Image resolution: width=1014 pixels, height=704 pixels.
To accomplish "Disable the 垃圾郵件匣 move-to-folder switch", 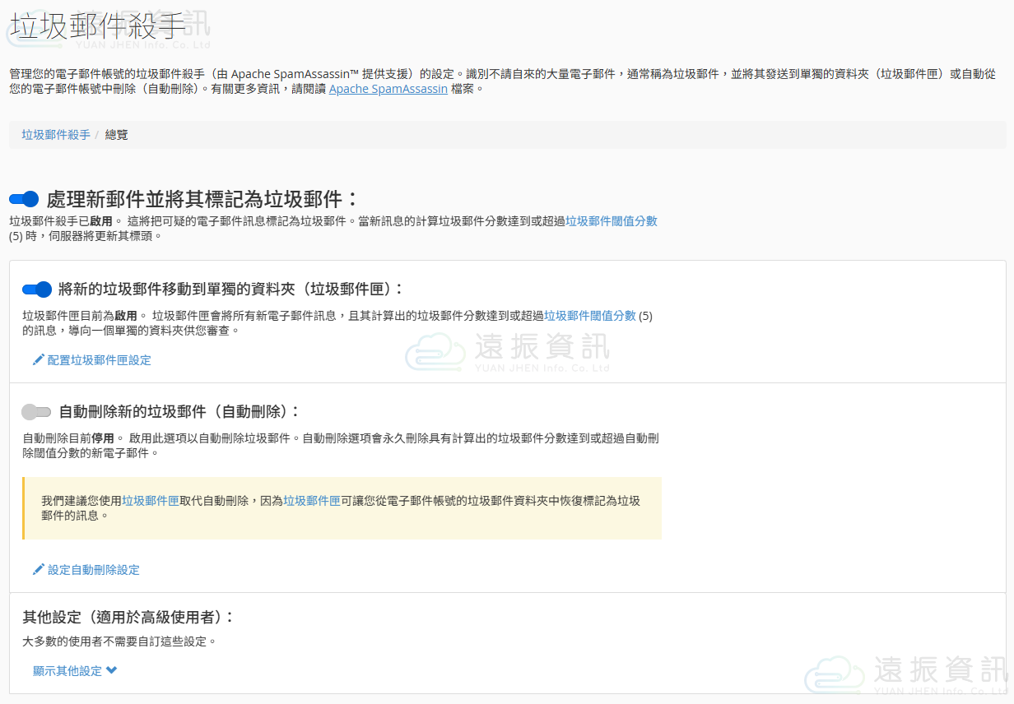I will (37, 289).
